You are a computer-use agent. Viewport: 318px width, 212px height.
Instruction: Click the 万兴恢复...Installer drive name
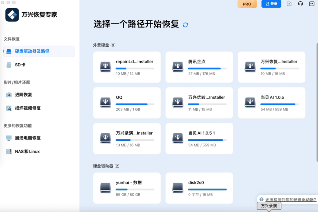[x=279, y=62]
